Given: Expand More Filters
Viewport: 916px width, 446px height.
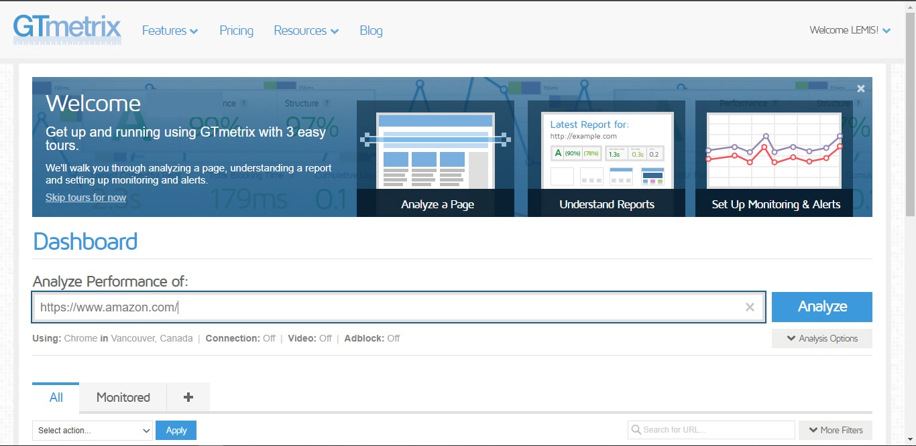Looking at the screenshot, I should [x=836, y=430].
